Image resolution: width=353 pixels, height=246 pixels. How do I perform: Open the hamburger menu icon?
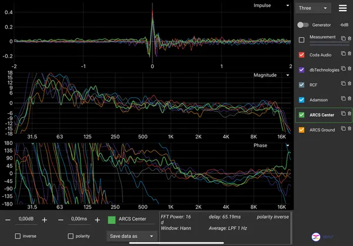[x=342, y=8]
